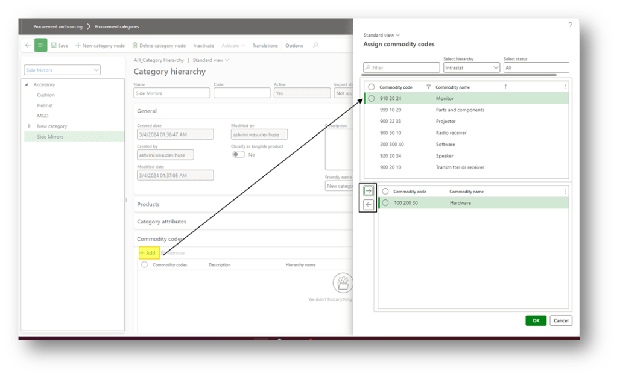The height and width of the screenshot is (377, 617).
Task: Open the Options menu tab
Action: 294,45
